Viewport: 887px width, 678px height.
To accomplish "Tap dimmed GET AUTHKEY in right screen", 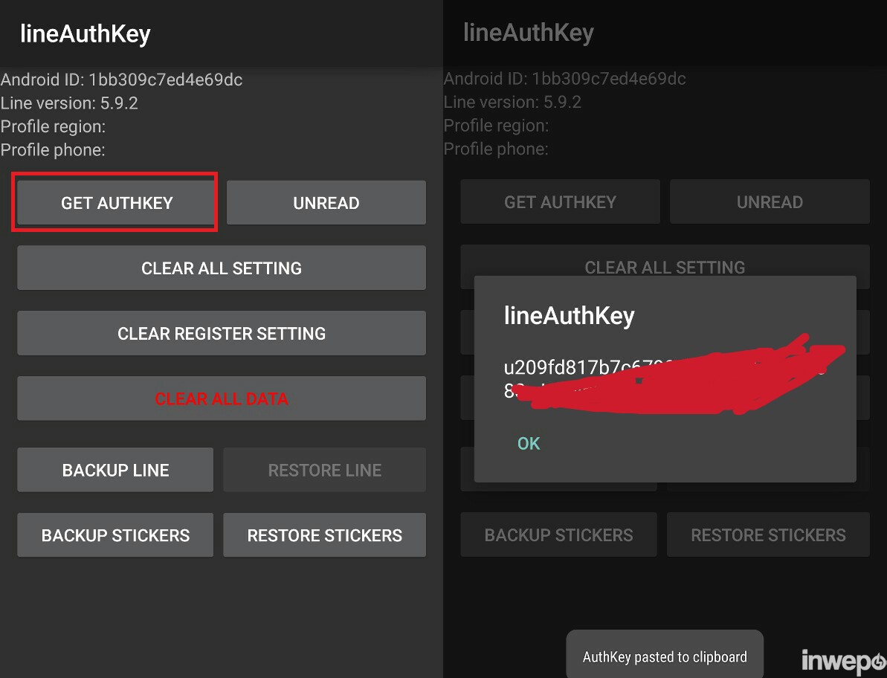I will coord(560,202).
